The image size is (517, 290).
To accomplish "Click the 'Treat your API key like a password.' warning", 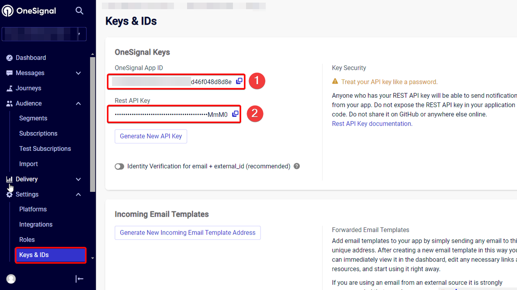I will point(389,82).
